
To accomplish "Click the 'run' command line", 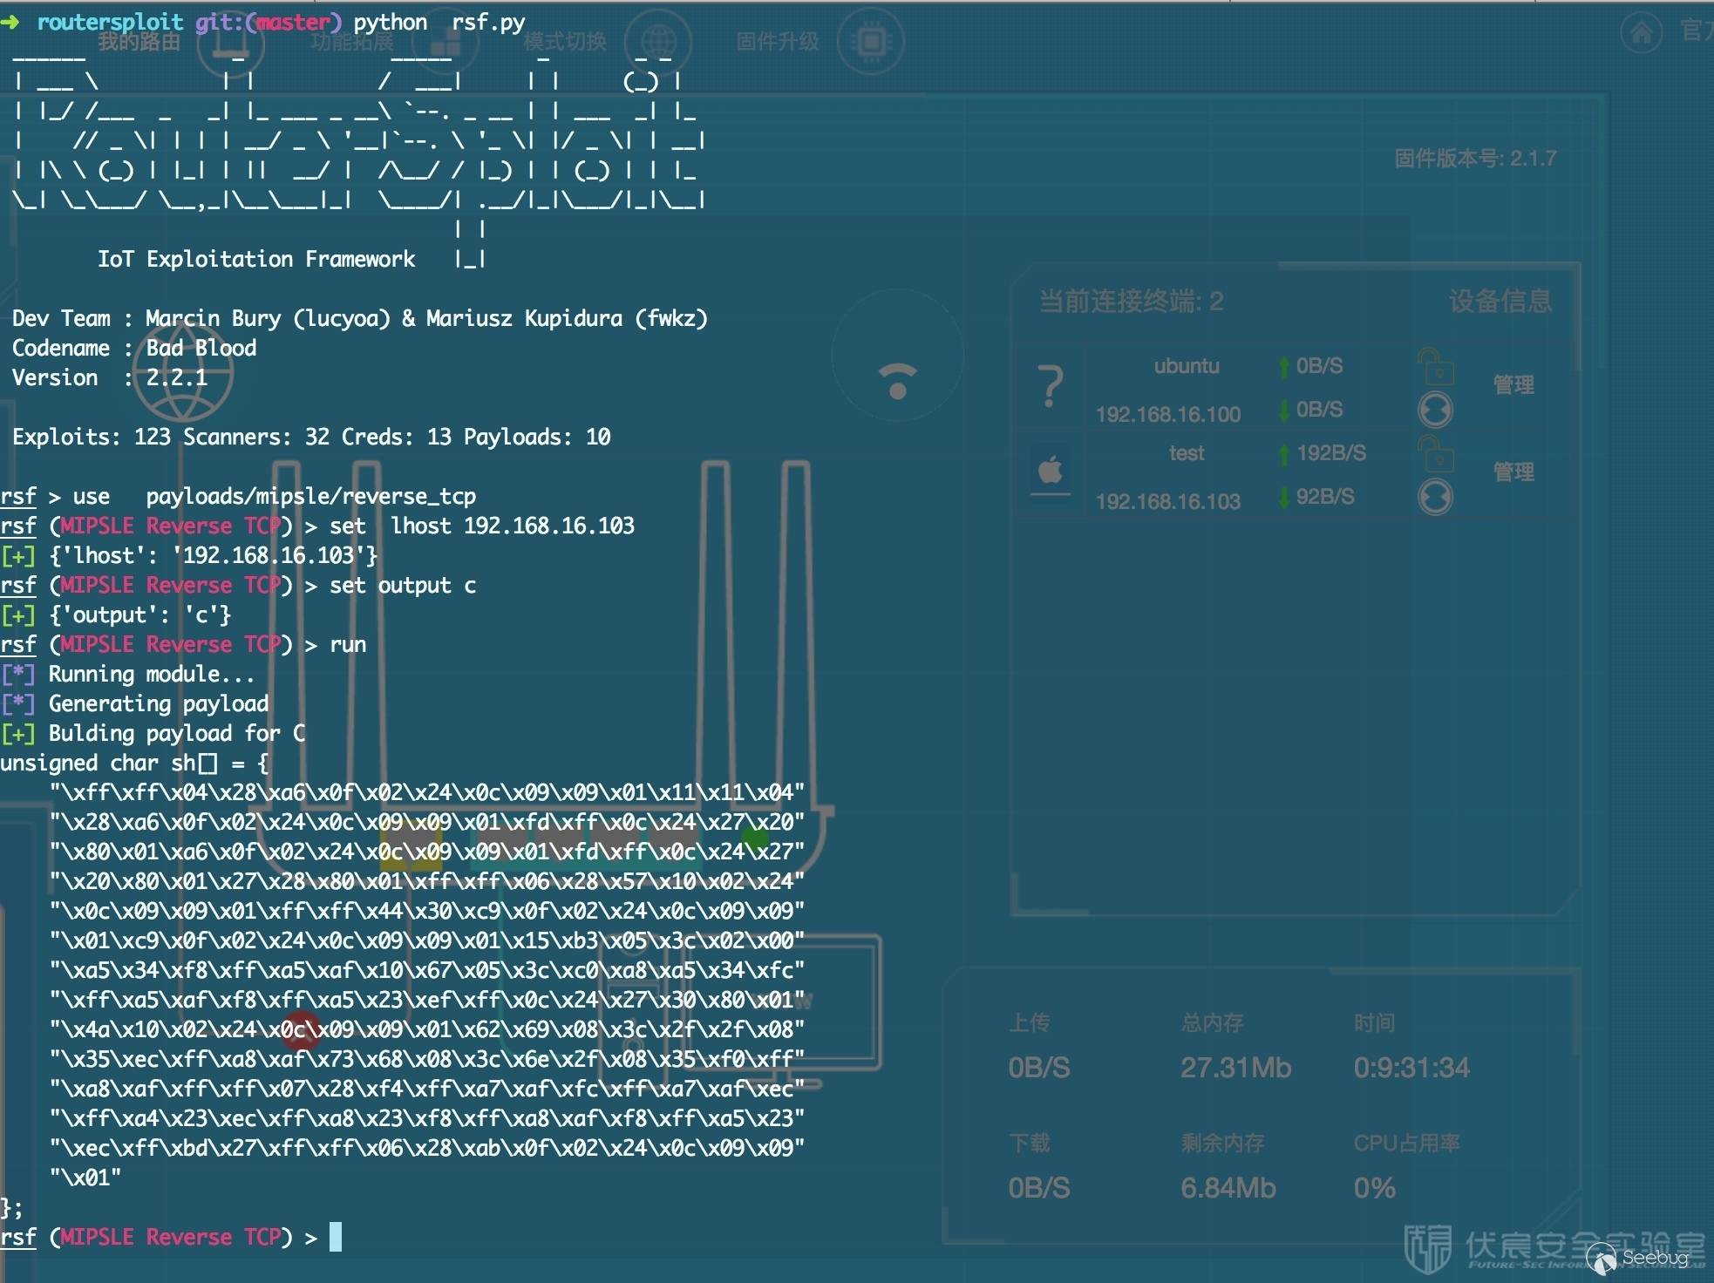I will tap(183, 644).
